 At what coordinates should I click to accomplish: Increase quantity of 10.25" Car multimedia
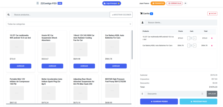point(195,38)
